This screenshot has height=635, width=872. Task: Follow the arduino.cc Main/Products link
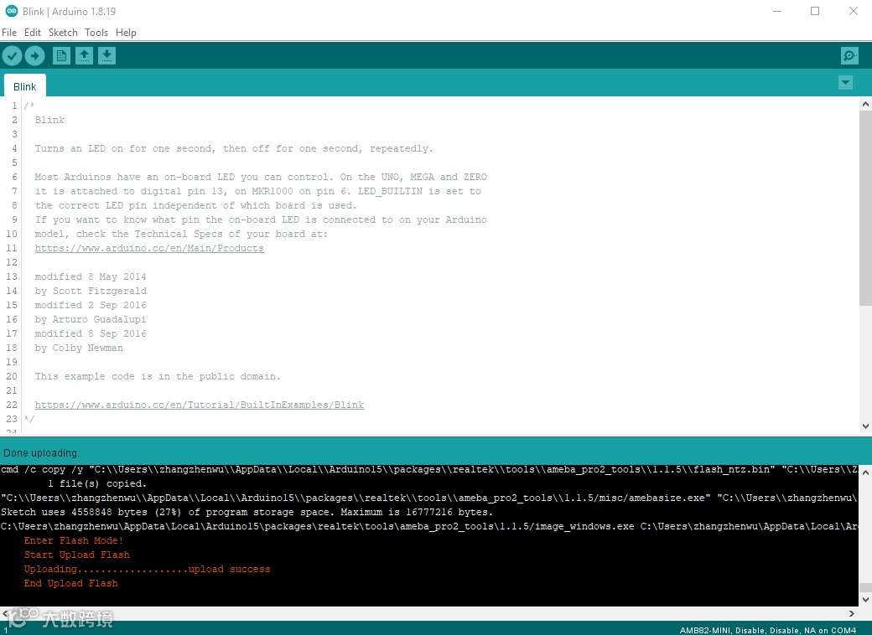(x=149, y=248)
